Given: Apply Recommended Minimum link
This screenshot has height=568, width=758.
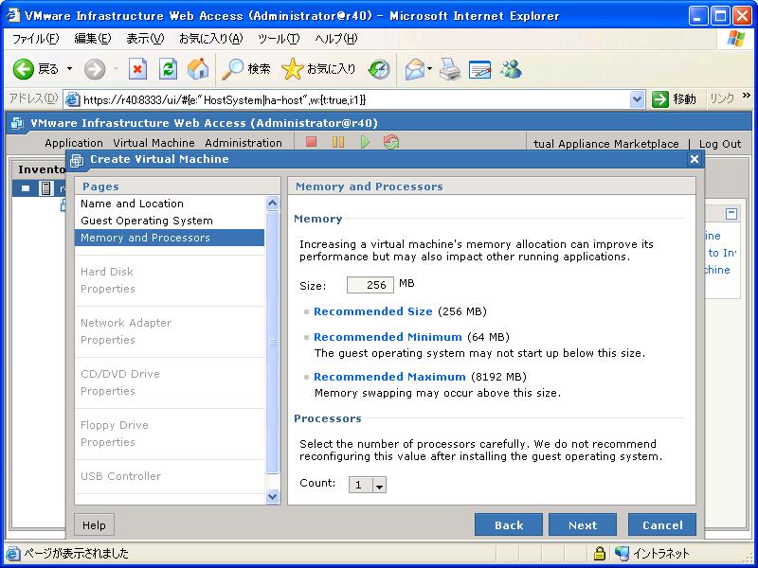Looking at the screenshot, I should point(388,337).
